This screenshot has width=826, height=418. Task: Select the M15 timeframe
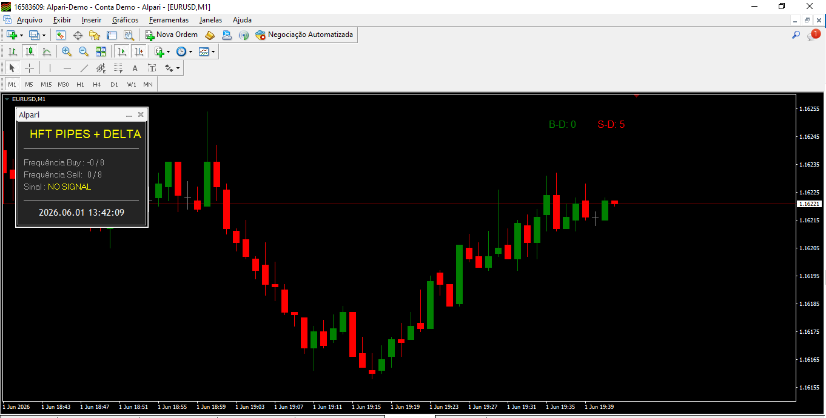[x=46, y=84]
